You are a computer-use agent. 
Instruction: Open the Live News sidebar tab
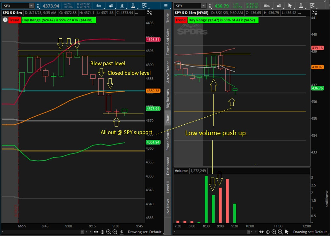tap(168, 207)
